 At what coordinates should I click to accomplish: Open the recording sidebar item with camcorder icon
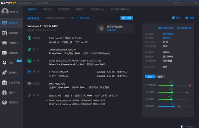click(x=11, y=53)
